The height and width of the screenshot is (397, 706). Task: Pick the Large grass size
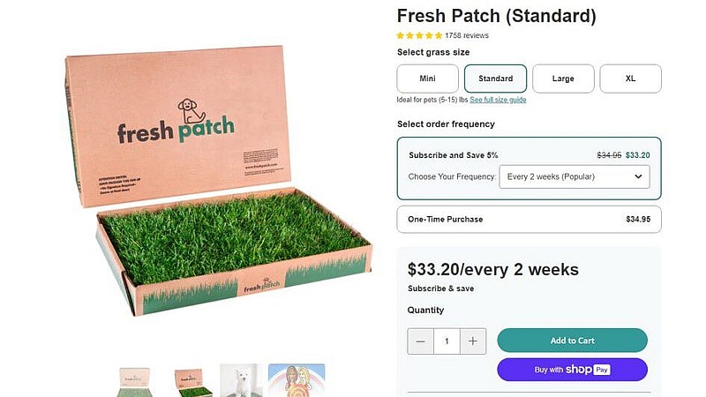(x=563, y=79)
